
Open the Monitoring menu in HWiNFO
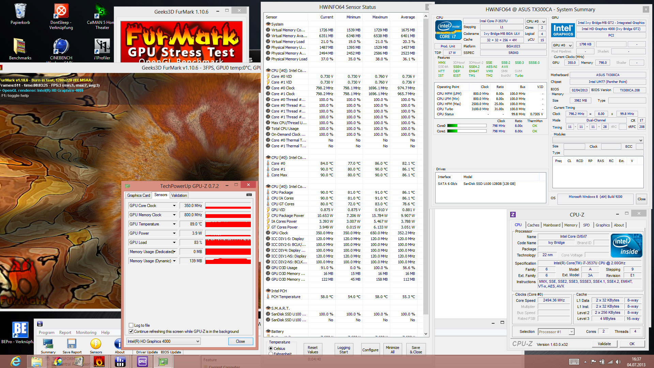[x=86, y=333]
